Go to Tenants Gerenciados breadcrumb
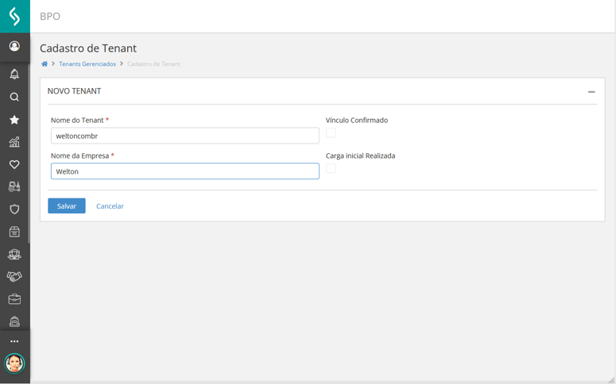This screenshot has height=384, width=616. [87, 64]
